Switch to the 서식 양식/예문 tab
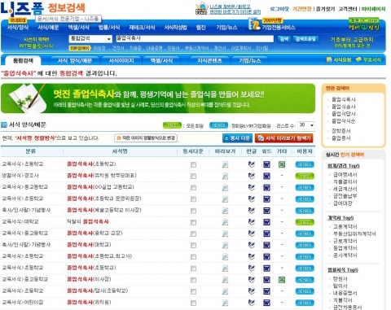The width and height of the screenshot is (391, 310). tap(75, 60)
